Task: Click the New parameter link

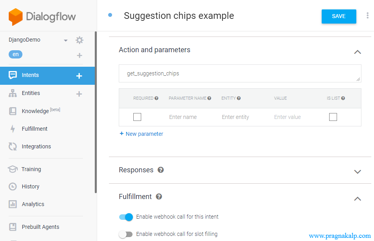Action: [141, 134]
